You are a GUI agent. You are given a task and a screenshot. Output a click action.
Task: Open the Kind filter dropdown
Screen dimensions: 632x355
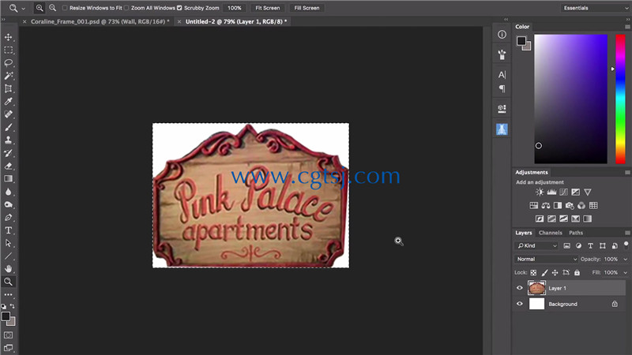click(536, 245)
